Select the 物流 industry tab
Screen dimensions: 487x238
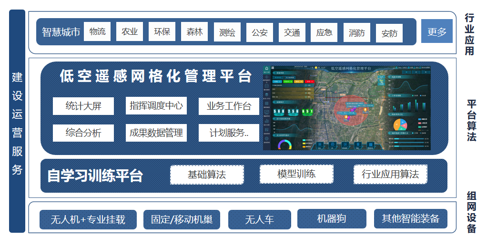point(97,32)
